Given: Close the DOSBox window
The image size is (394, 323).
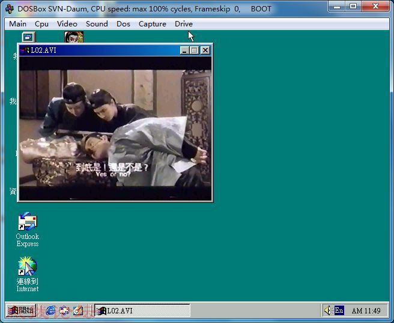Looking at the screenshot, I should pos(375,7).
